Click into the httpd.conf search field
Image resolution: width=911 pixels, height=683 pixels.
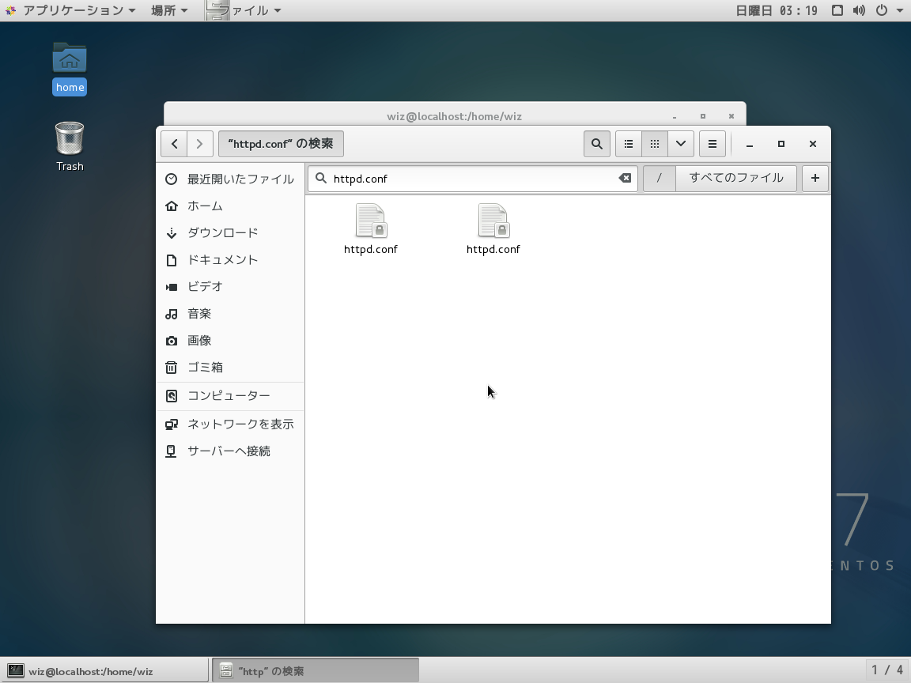473,179
